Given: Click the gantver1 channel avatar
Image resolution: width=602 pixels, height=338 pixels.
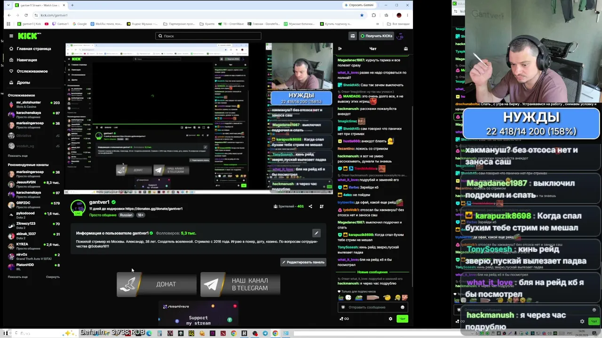Looking at the screenshot, I should [78, 207].
